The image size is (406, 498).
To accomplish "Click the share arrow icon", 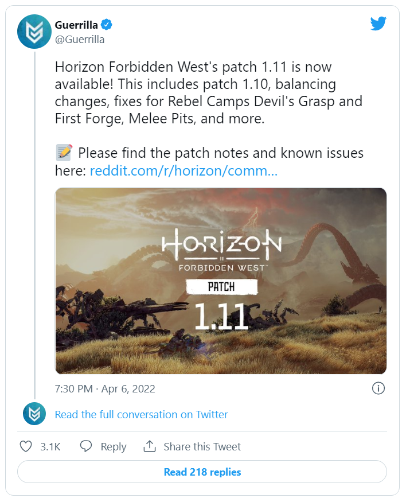I will pos(150,446).
